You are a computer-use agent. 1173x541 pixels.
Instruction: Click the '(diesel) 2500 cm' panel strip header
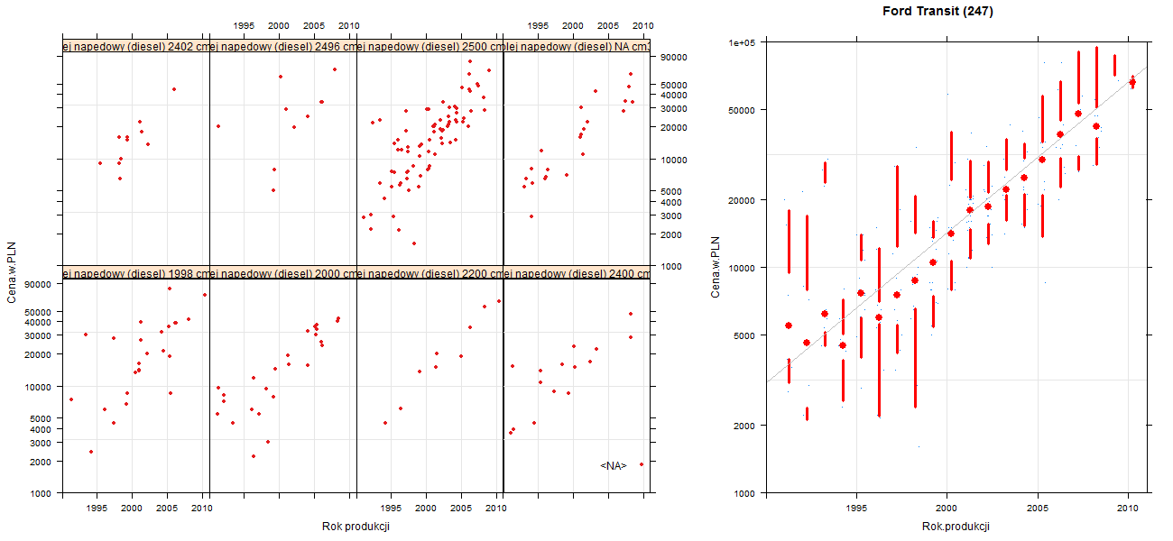point(430,47)
